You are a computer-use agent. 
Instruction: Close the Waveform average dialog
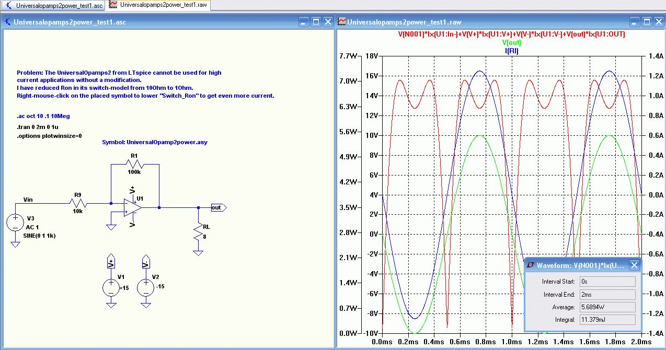pyautogui.click(x=634, y=265)
